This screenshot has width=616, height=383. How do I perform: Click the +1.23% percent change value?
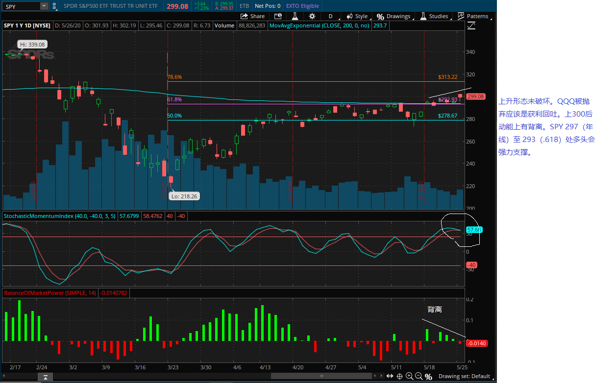click(x=201, y=8)
